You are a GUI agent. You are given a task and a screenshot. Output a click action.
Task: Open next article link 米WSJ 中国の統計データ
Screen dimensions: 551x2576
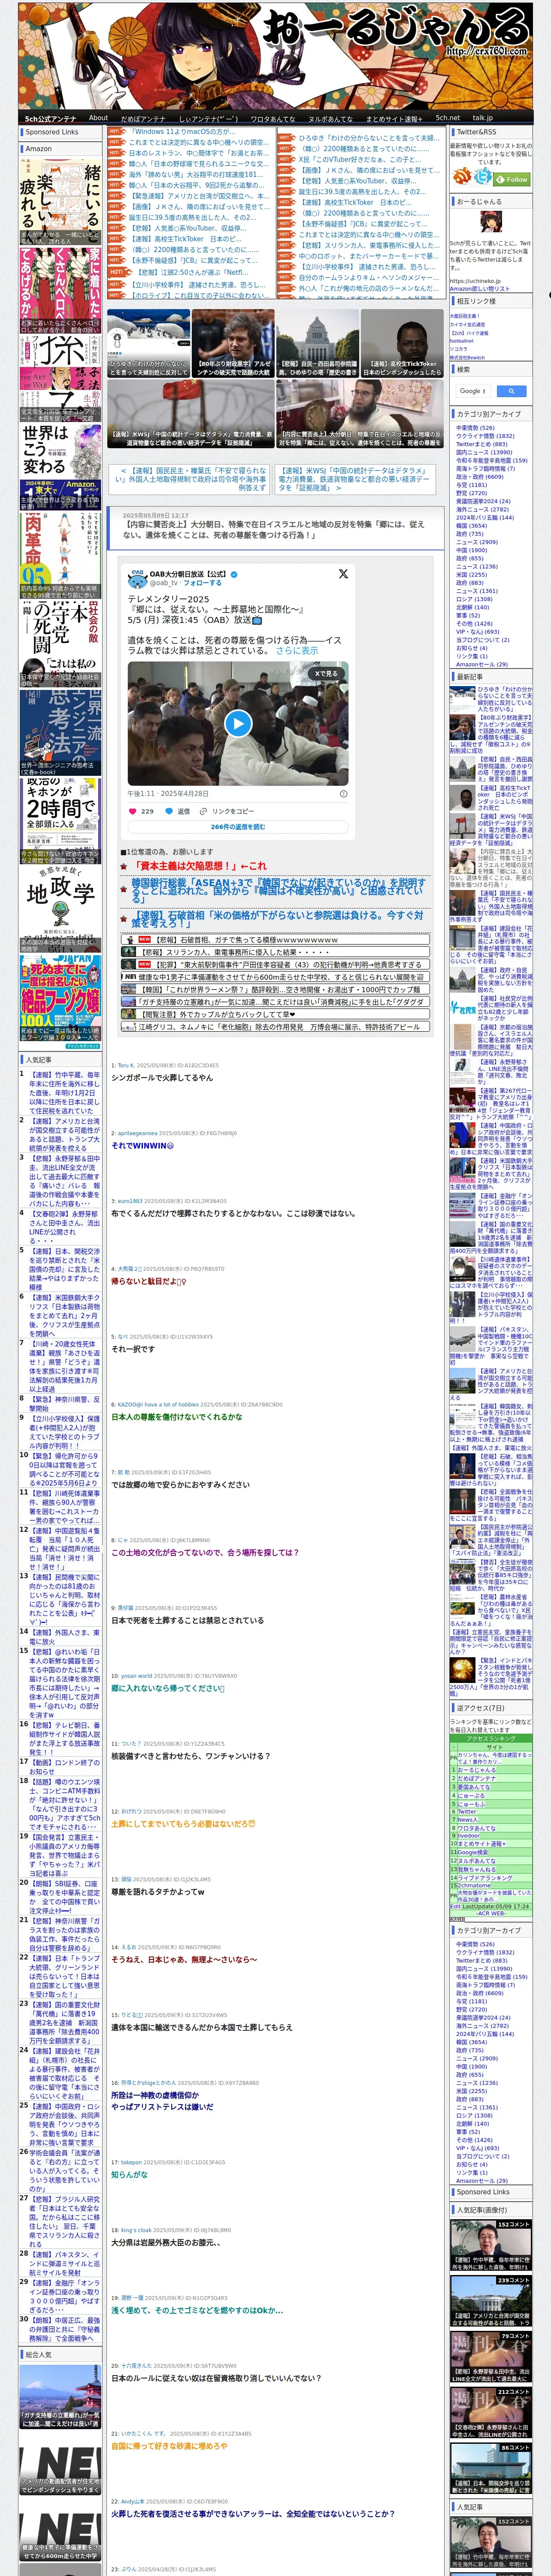[355, 479]
